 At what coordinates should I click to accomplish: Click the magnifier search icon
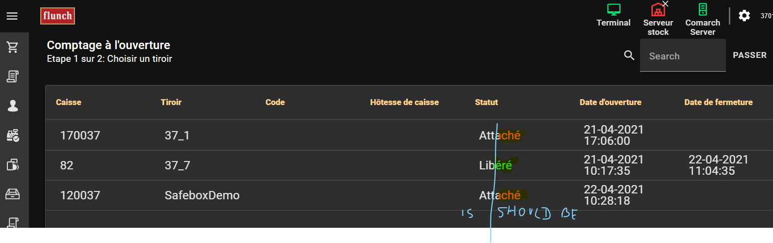629,55
